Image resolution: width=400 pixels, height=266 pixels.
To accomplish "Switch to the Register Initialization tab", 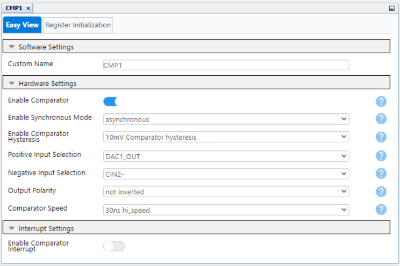I will click(78, 25).
